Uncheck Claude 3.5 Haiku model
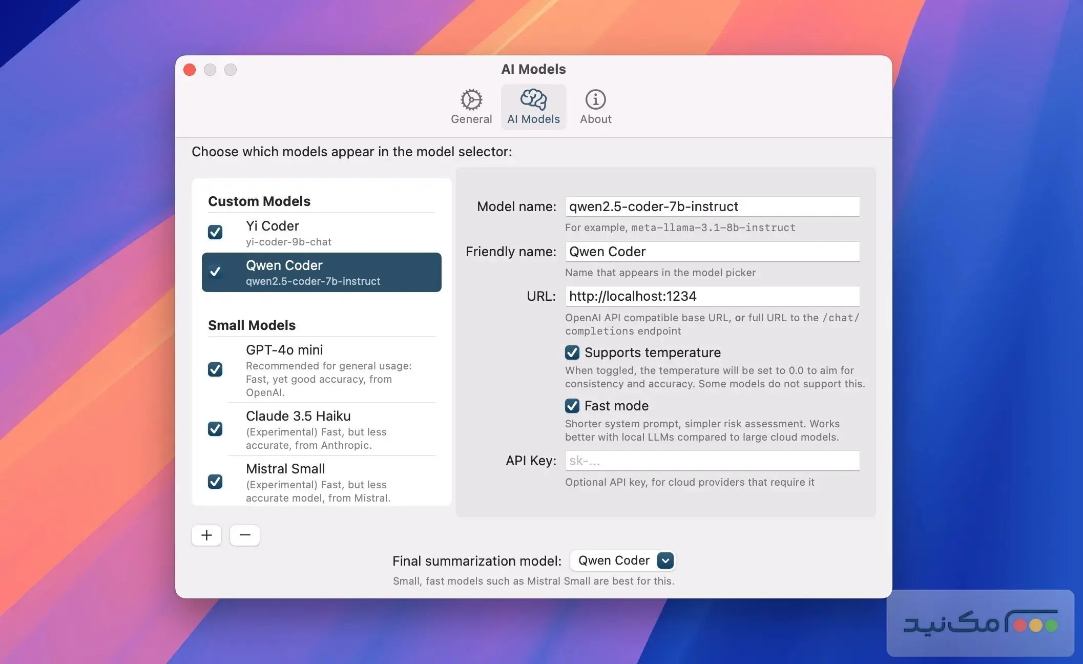Screen dimensions: 1083x664 pyautogui.click(x=215, y=429)
